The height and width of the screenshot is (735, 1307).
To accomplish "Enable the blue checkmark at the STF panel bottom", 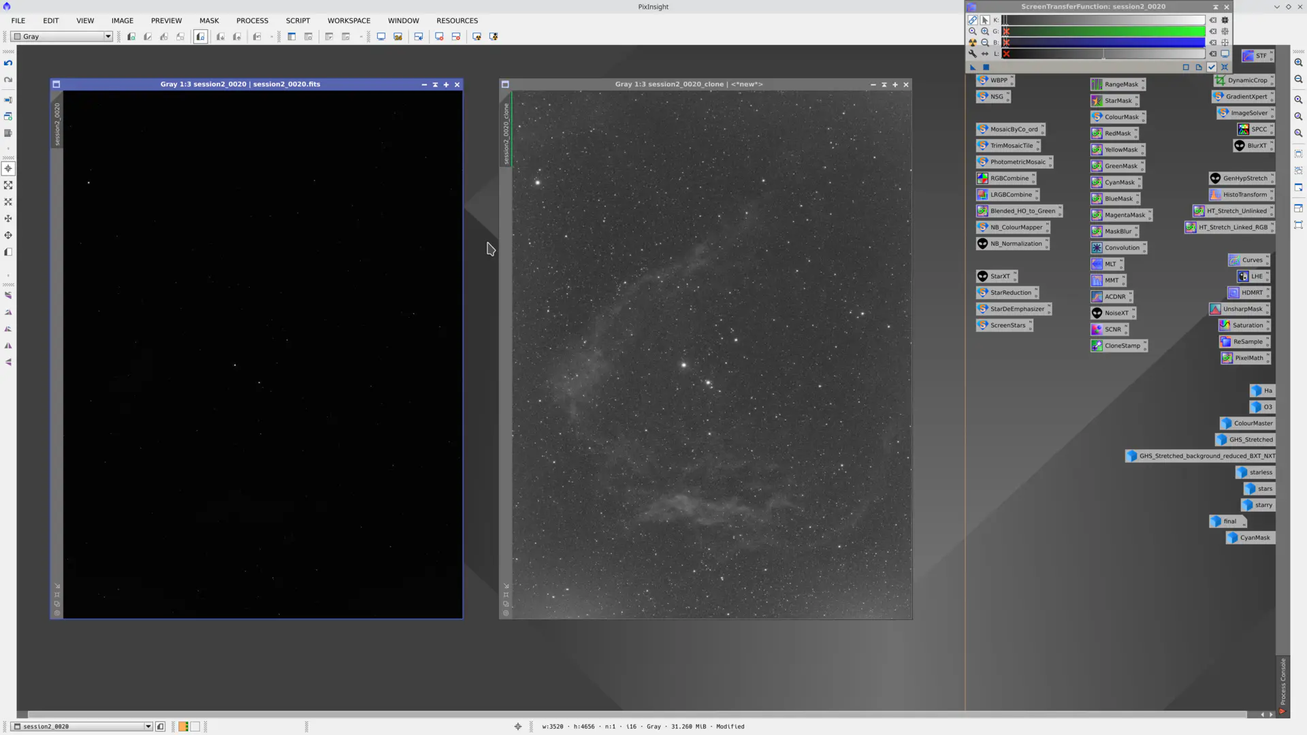I will pyautogui.click(x=1212, y=67).
